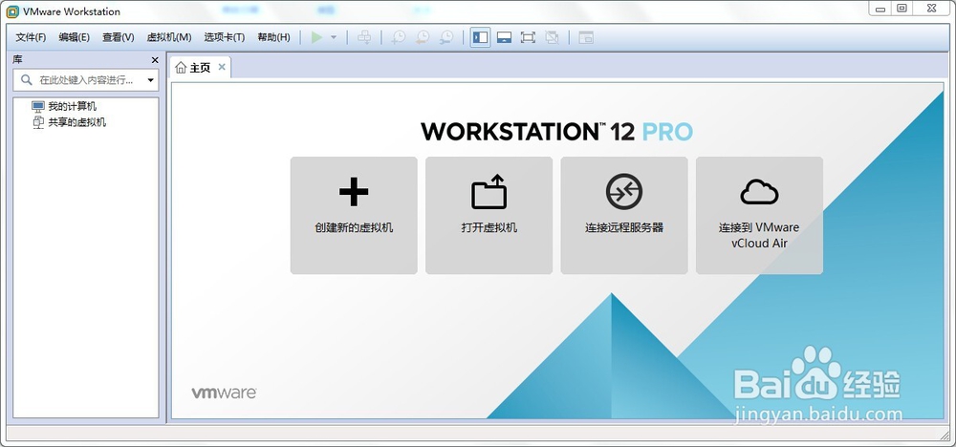Open the 帮助(H) menu
This screenshot has height=447, width=956.
pyautogui.click(x=273, y=38)
